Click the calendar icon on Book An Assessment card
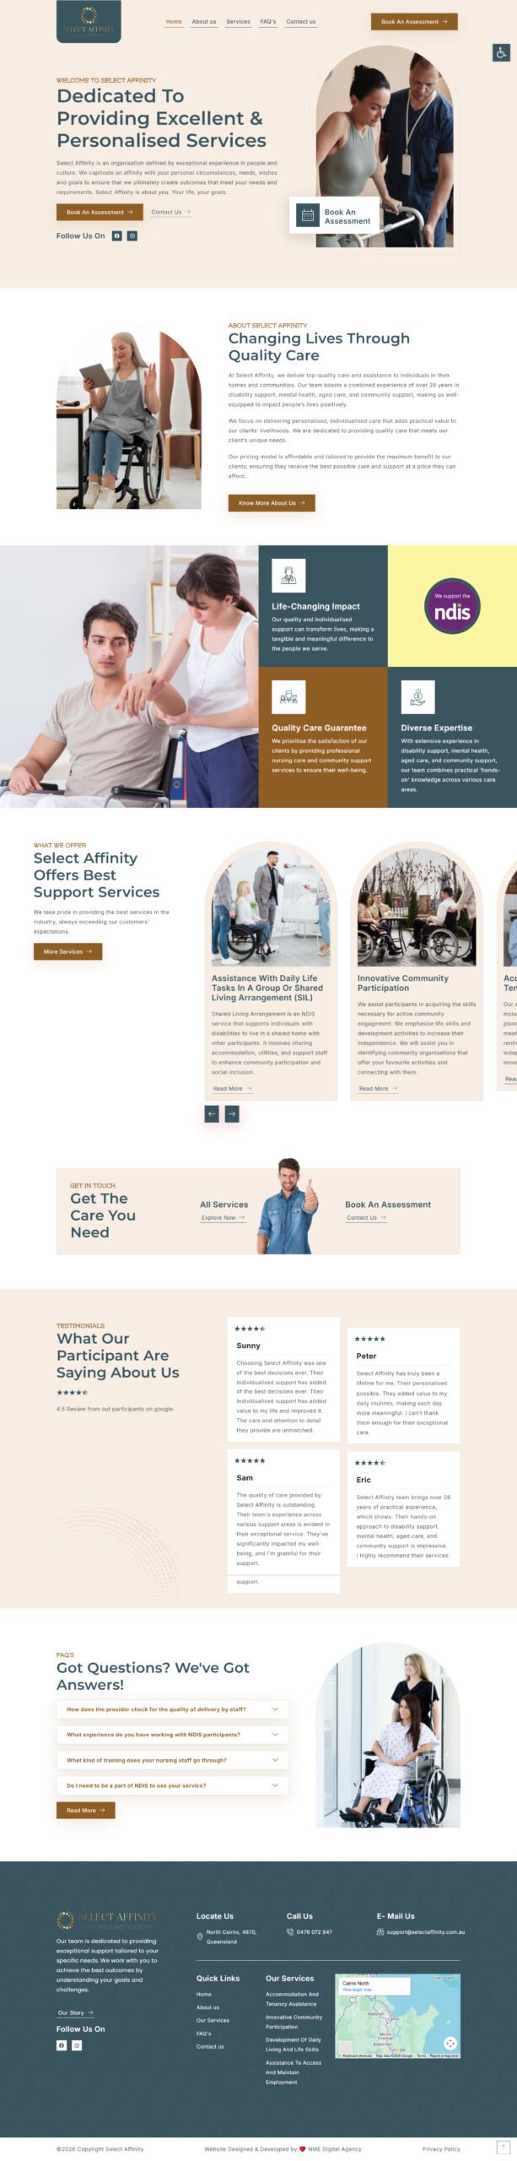This screenshot has width=517, height=2161. pyautogui.click(x=308, y=216)
